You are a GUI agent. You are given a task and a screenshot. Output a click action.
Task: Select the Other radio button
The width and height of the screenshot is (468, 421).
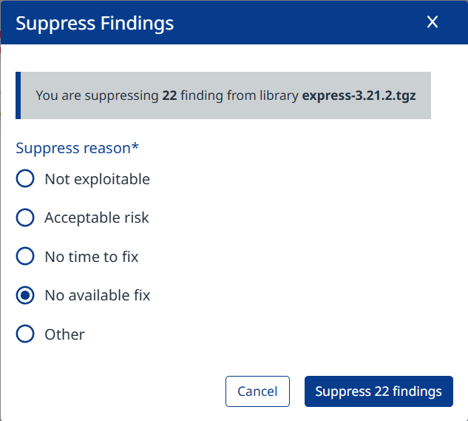[25, 334]
